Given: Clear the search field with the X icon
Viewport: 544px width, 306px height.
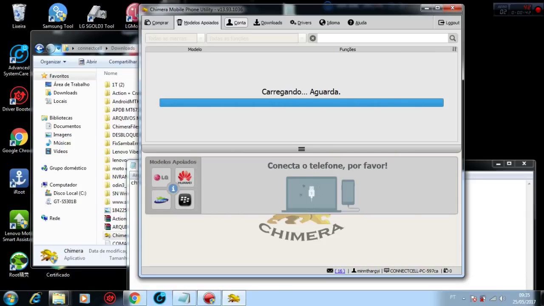Looking at the screenshot, I should (313, 38).
